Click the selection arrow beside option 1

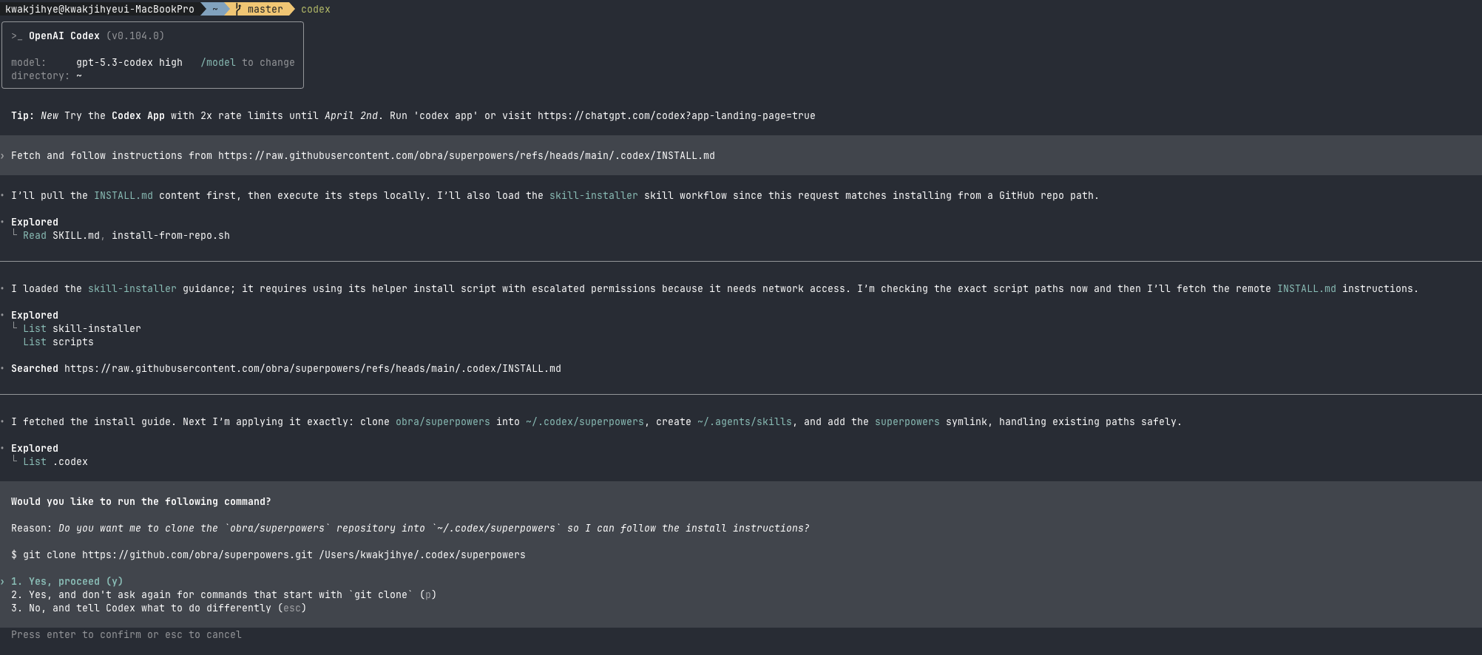pyautogui.click(x=3, y=581)
